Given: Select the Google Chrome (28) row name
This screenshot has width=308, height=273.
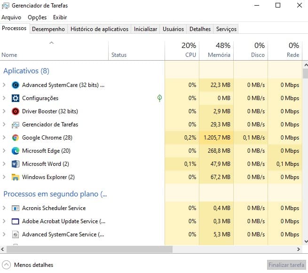Looking at the screenshot, I should [x=47, y=138].
